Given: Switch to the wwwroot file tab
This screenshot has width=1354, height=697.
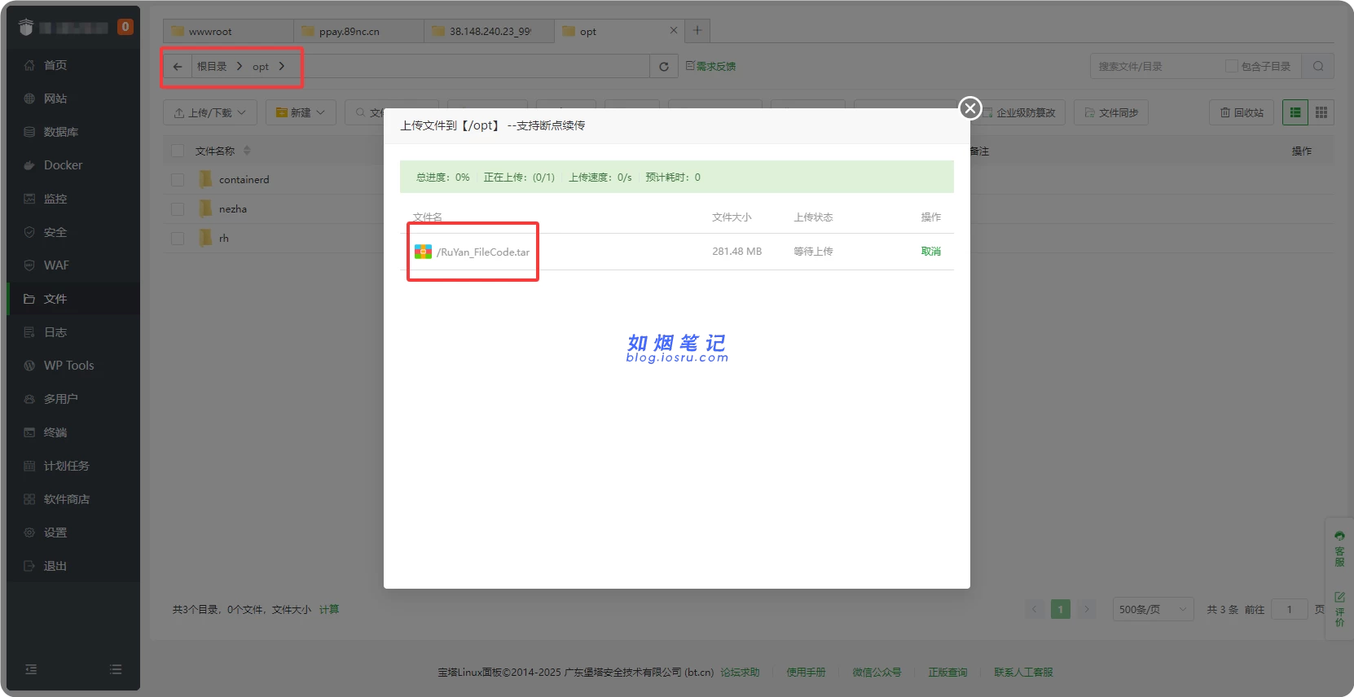Looking at the screenshot, I should [228, 31].
